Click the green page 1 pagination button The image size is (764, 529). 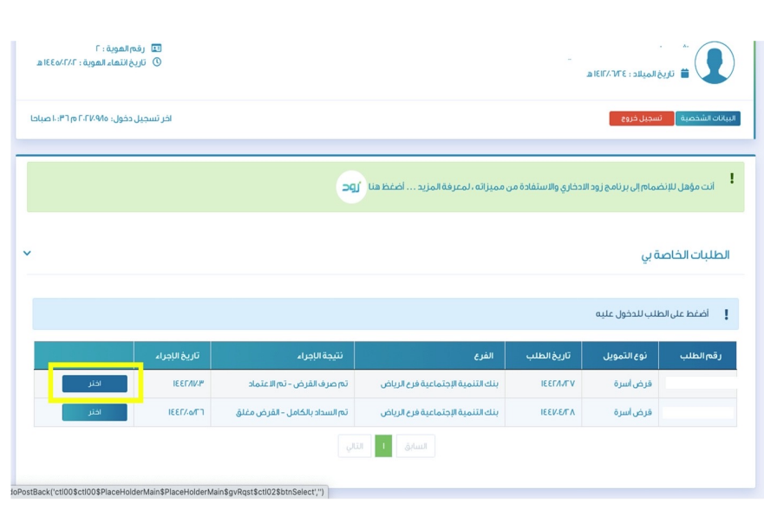tap(383, 446)
